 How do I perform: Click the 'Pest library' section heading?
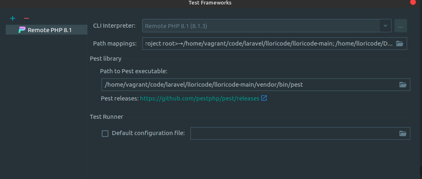pyautogui.click(x=105, y=59)
